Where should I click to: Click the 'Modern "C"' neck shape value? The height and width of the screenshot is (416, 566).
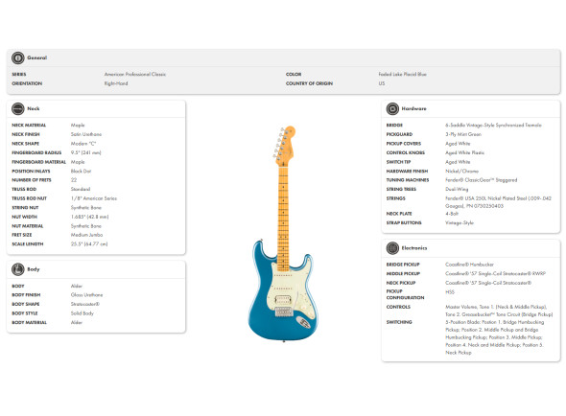[x=83, y=144]
